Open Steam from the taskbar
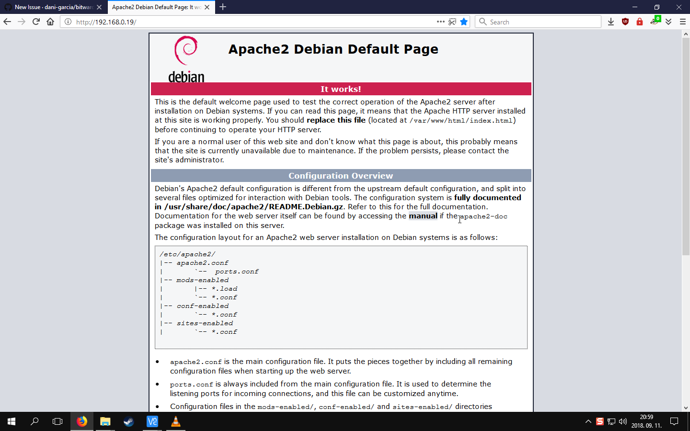Viewport: 690px width, 431px height. [x=129, y=421]
